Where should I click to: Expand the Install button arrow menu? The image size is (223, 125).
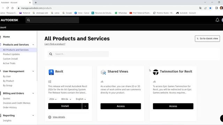(85, 106)
